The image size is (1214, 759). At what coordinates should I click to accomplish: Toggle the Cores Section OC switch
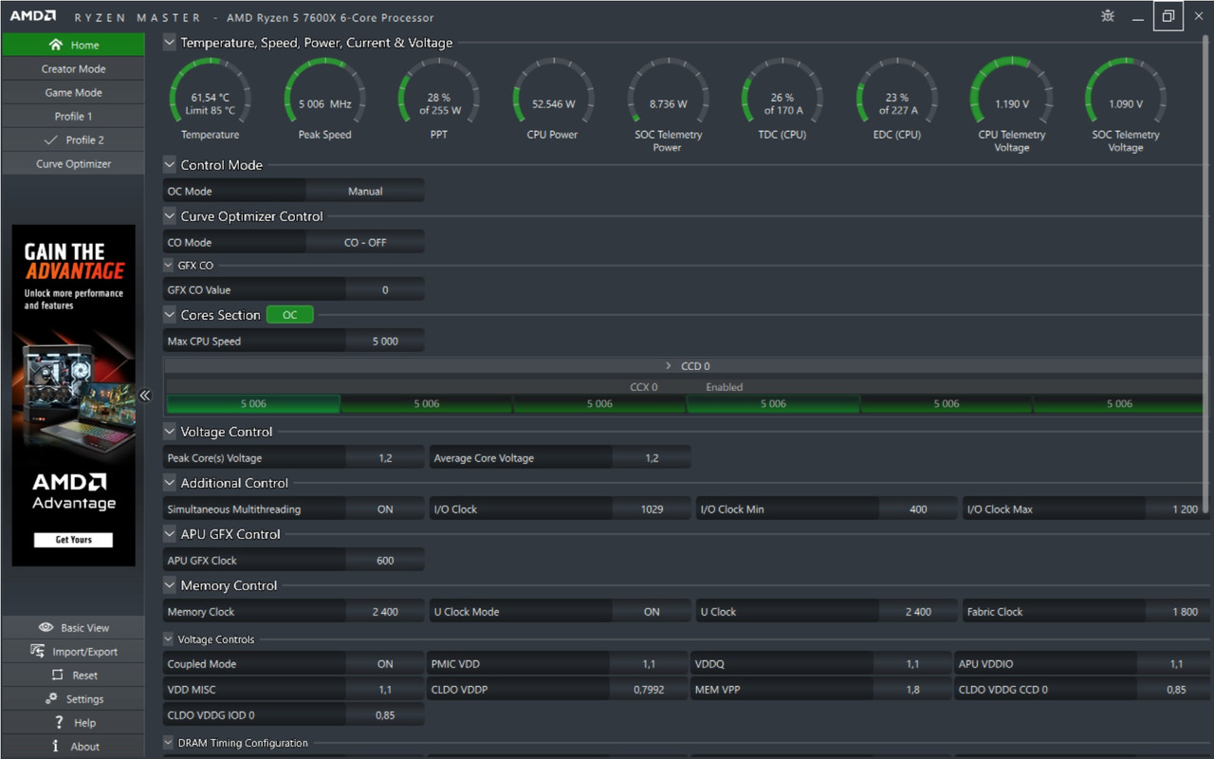(289, 315)
